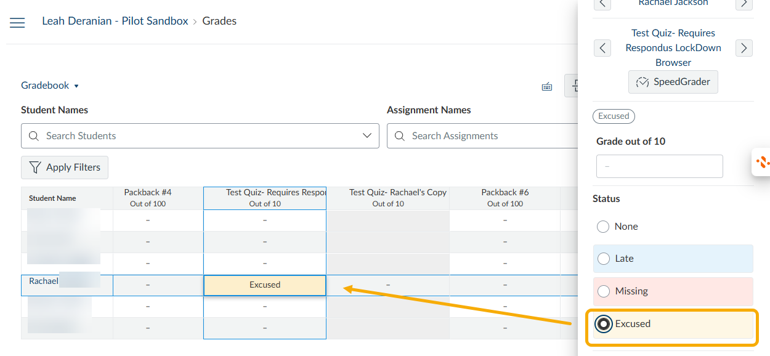
Task: Open the orange flyout tab on right edge
Action: pyautogui.click(x=764, y=162)
